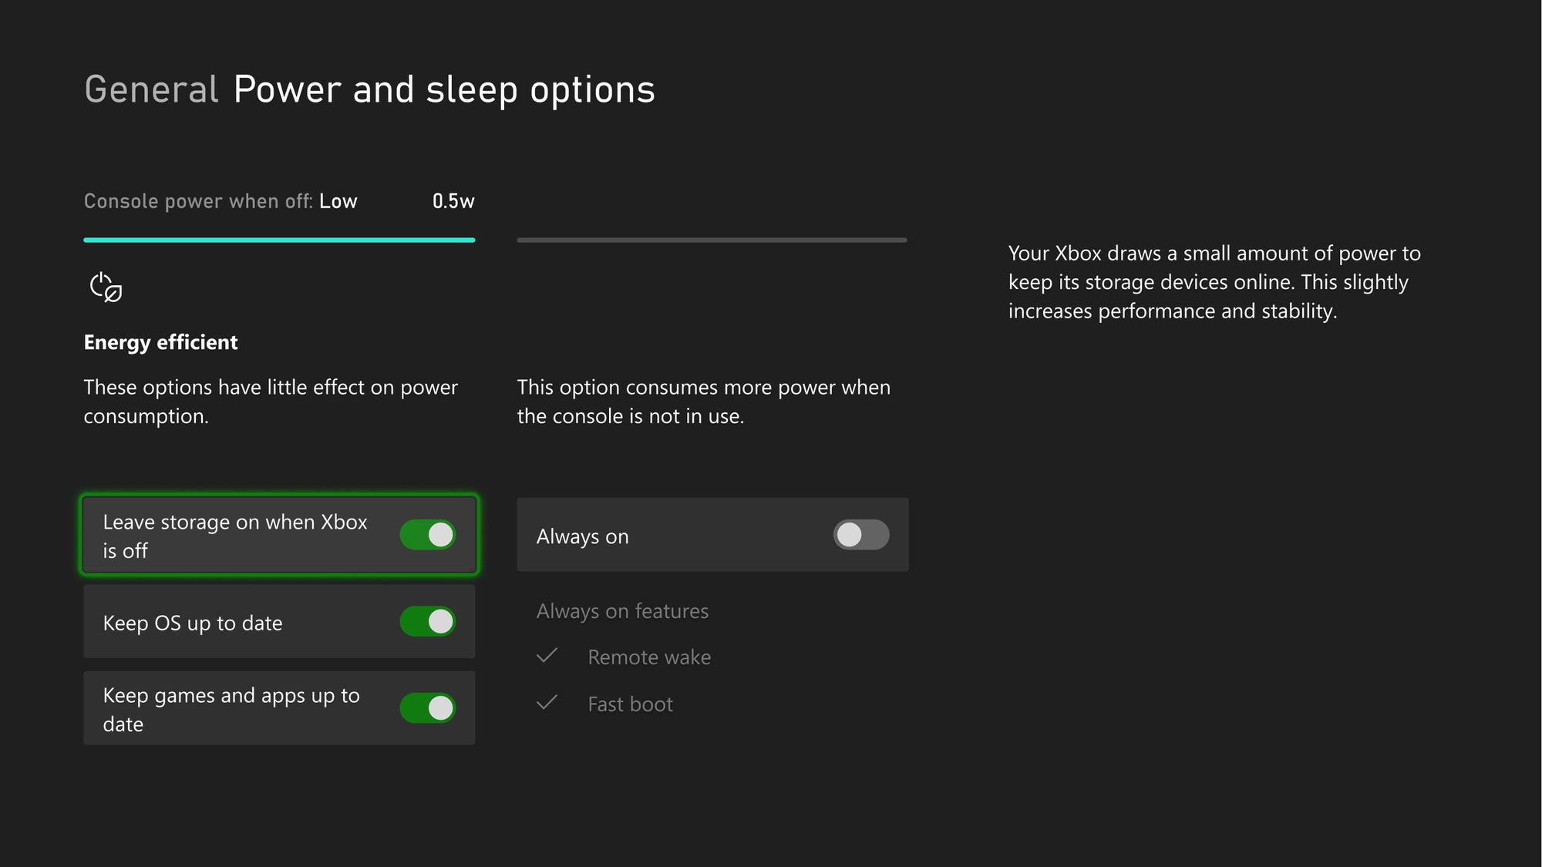Click the Console power when off: Low label
Viewport: 1542px width, 867px height.
coord(220,201)
